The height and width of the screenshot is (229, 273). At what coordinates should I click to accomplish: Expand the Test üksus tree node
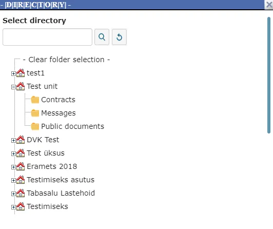(x=13, y=154)
